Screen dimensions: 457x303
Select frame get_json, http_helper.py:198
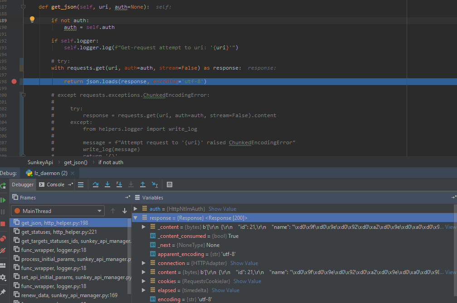[x=70, y=223]
